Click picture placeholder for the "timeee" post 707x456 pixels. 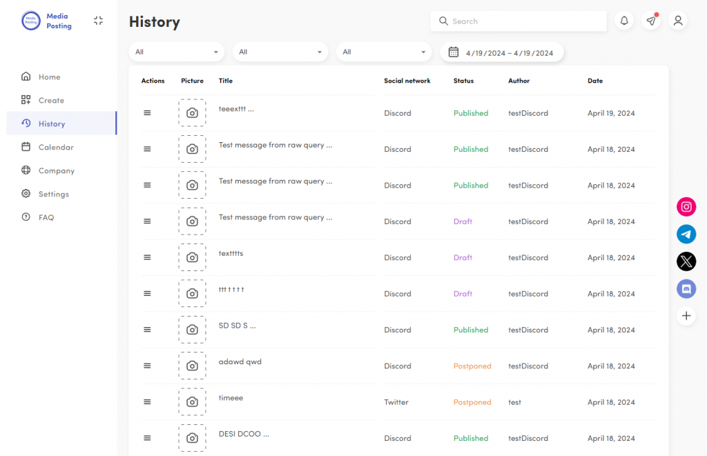192,402
